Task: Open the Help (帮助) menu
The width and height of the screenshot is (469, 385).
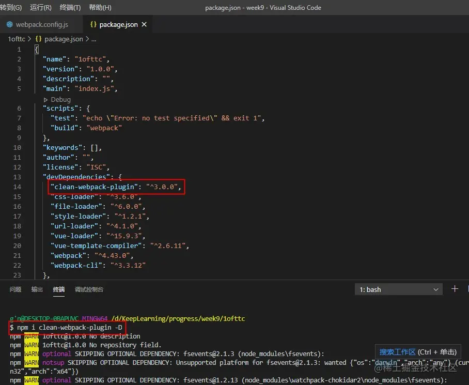Action: pyautogui.click(x=100, y=7)
